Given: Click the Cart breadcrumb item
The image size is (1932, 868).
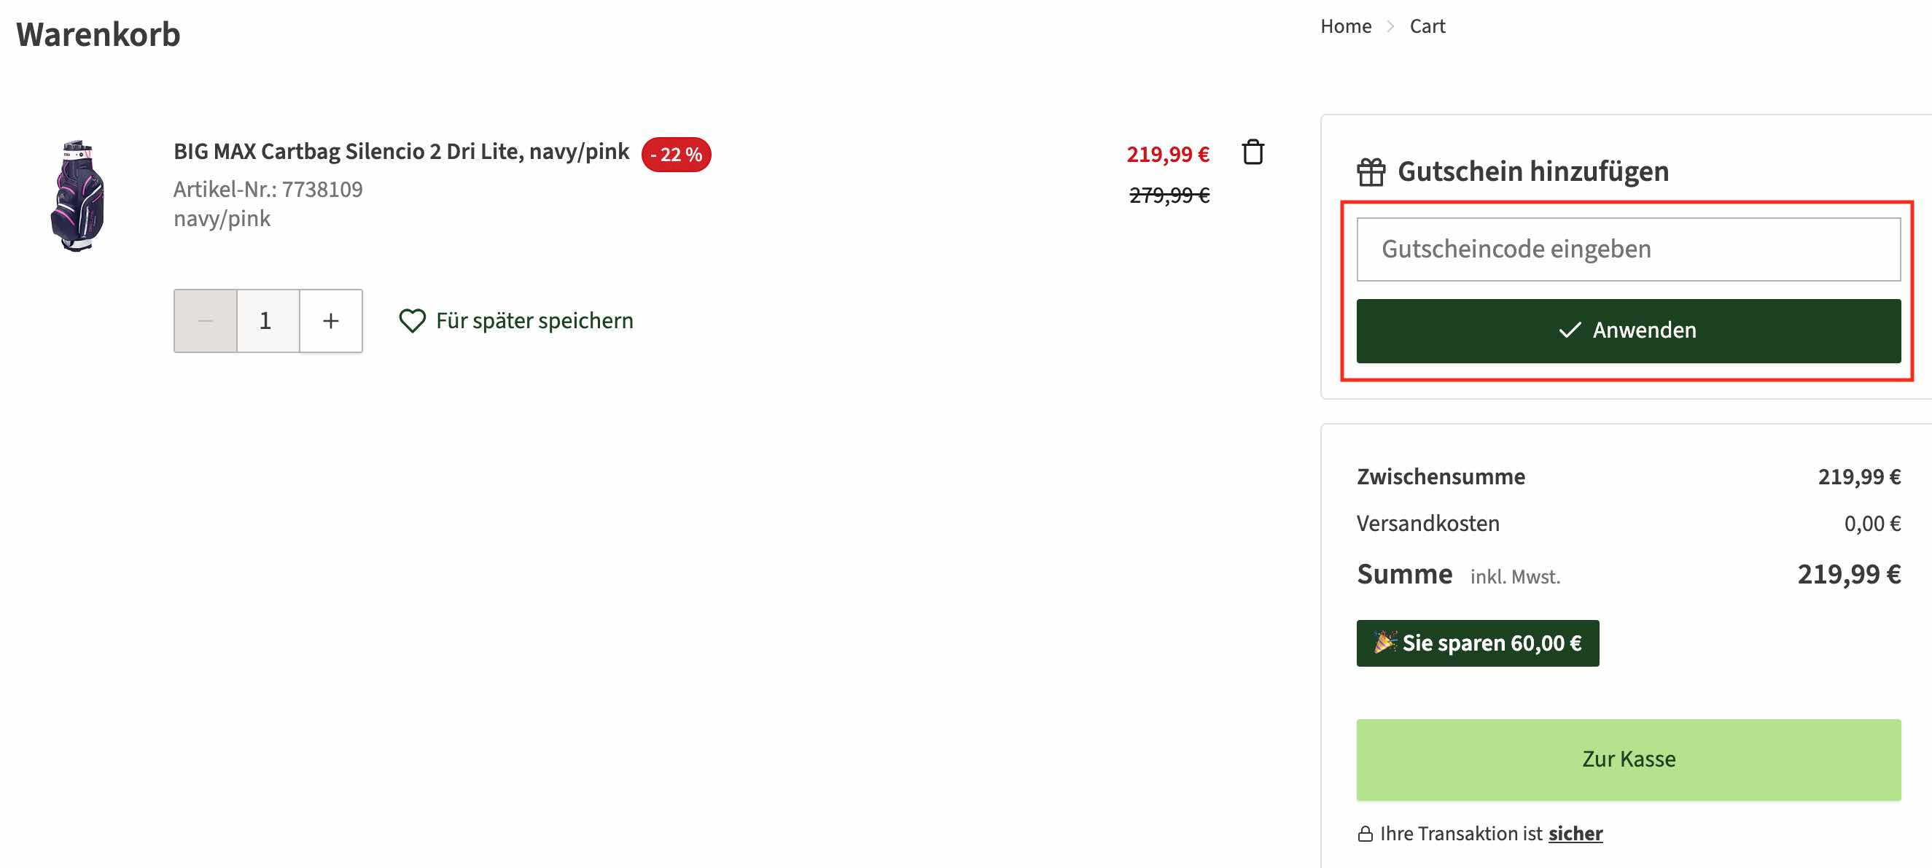Looking at the screenshot, I should click(x=1427, y=26).
